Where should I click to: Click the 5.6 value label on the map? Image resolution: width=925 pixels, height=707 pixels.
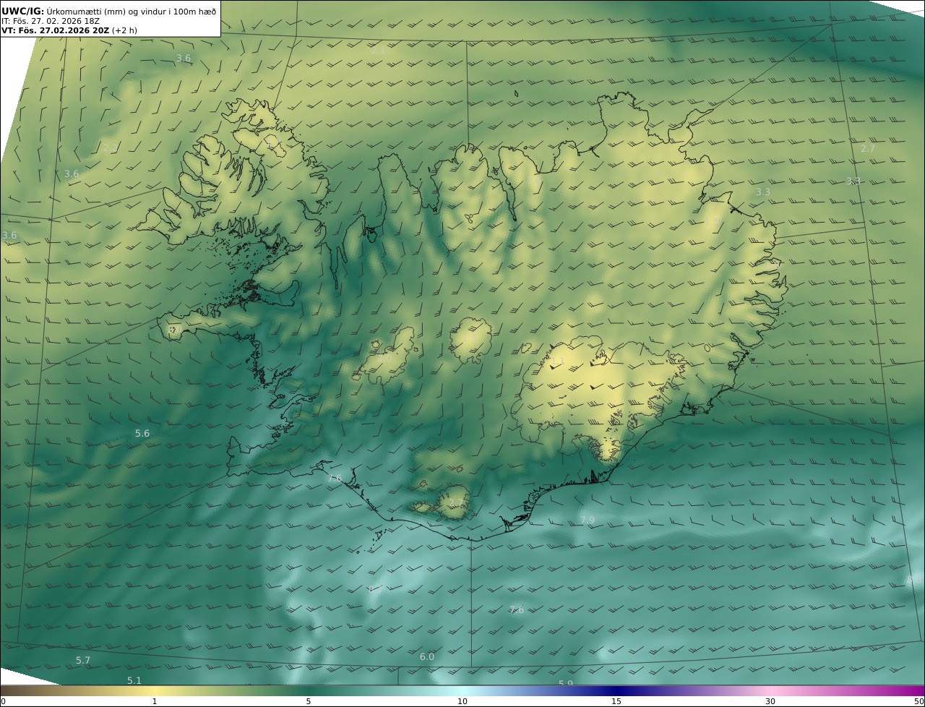click(142, 434)
